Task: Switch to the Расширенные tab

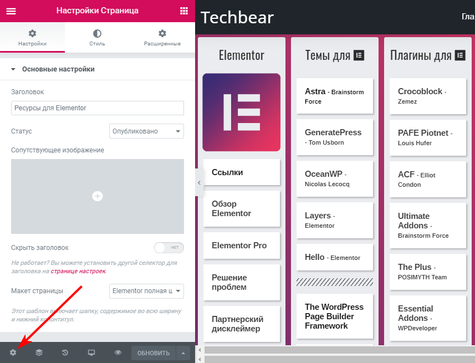Action: (x=162, y=38)
